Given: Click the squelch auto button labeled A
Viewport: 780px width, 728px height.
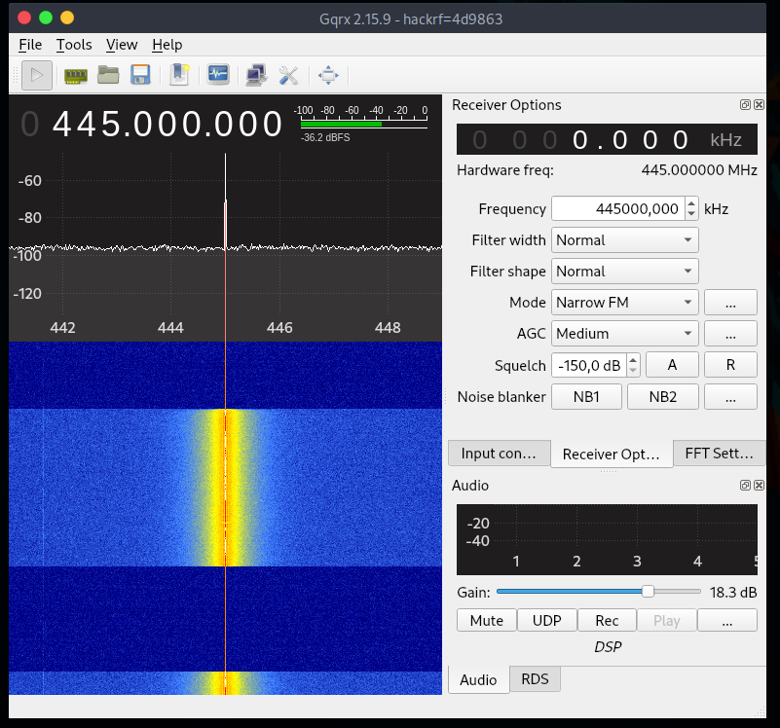Looking at the screenshot, I should click(x=672, y=364).
